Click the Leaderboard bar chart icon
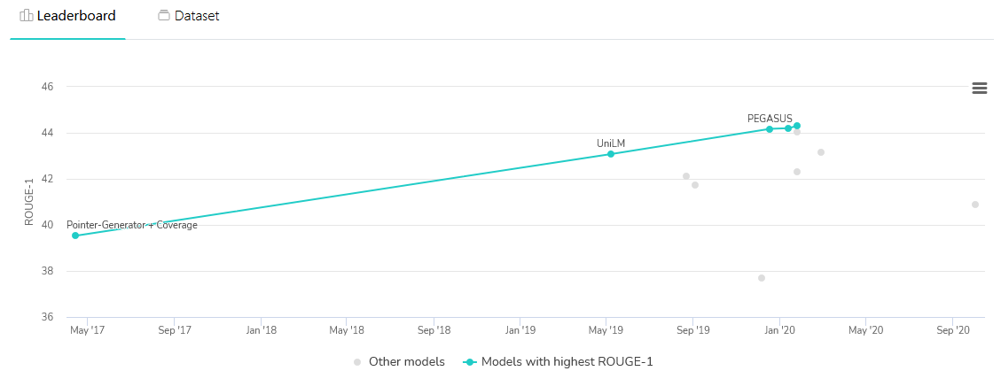Image resolution: width=1001 pixels, height=371 pixels. click(x=27, y=16)
